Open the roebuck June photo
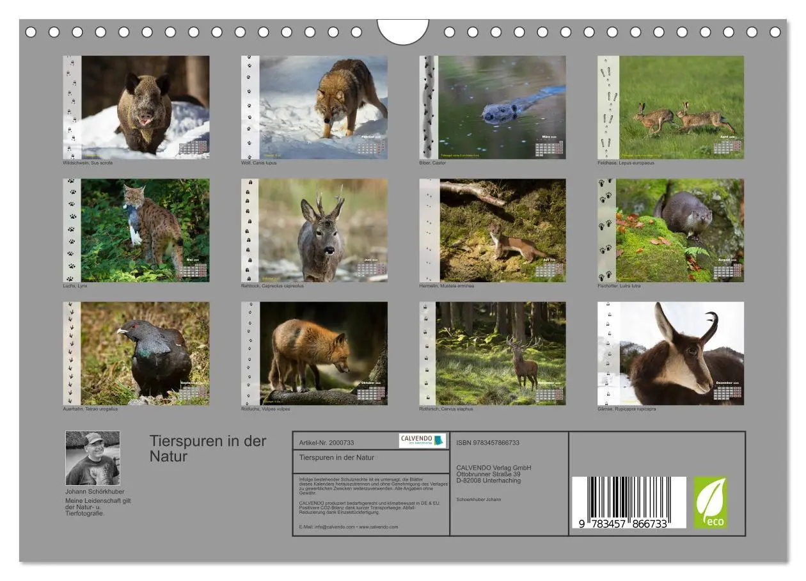 click(314, 230)
